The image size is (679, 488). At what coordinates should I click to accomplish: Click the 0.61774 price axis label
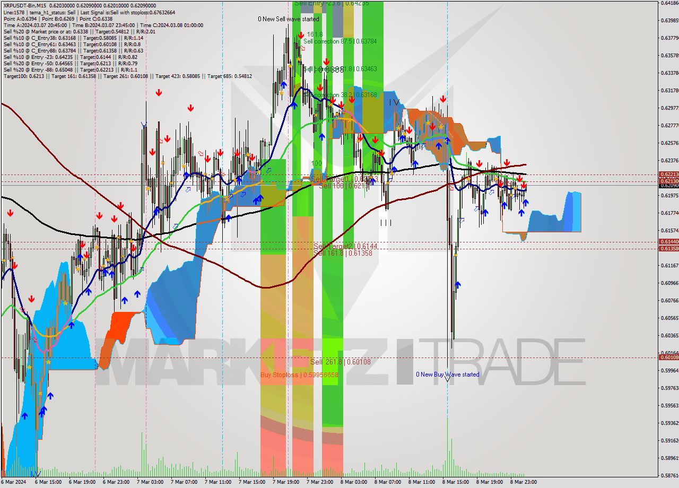point(669,213)
